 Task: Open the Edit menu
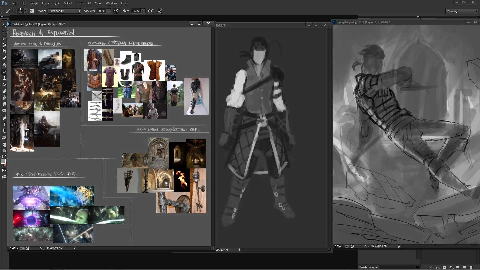(23, 3)
